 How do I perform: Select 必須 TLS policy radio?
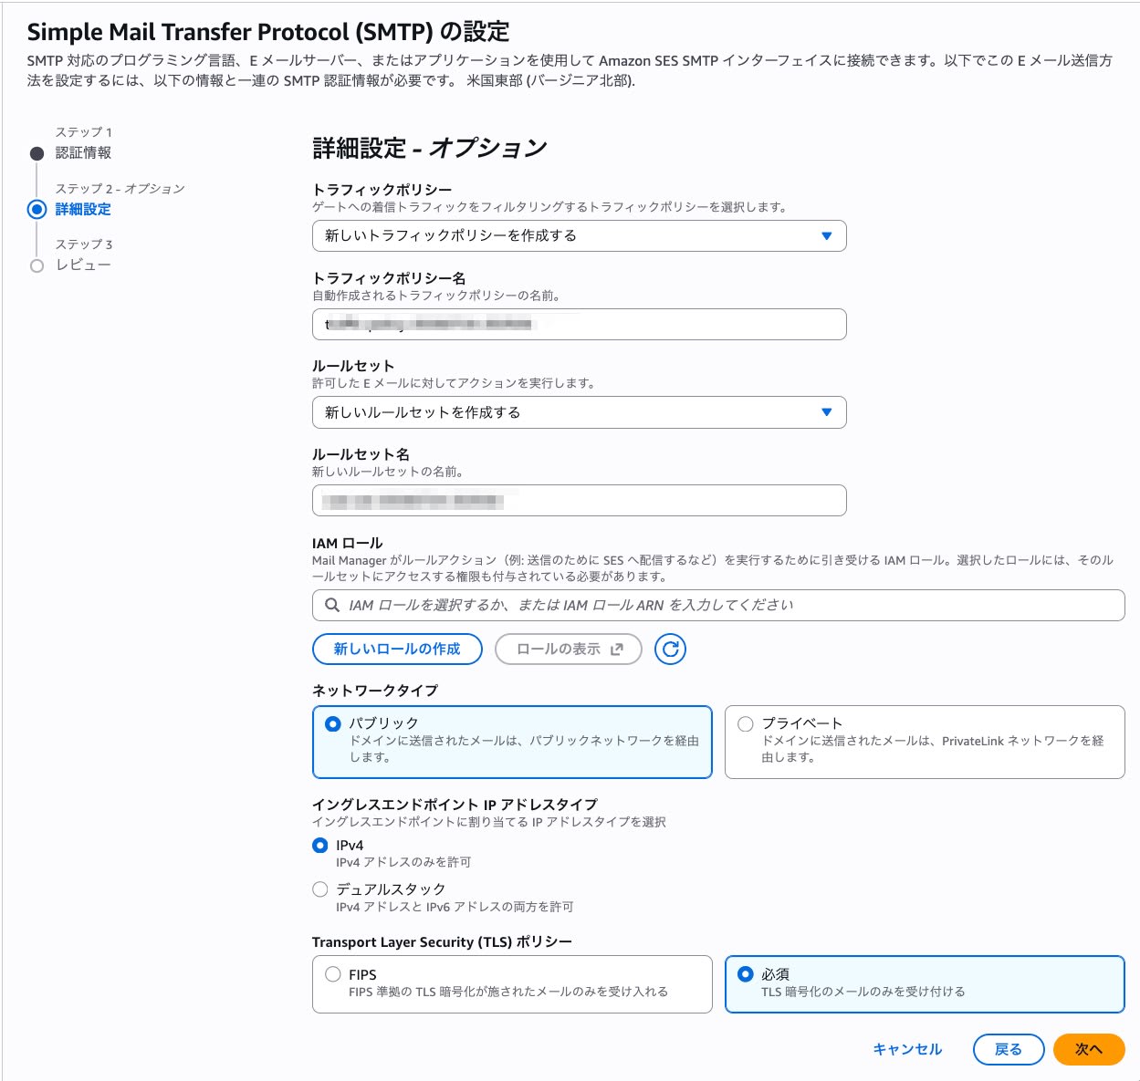click(x=746, y=974)
